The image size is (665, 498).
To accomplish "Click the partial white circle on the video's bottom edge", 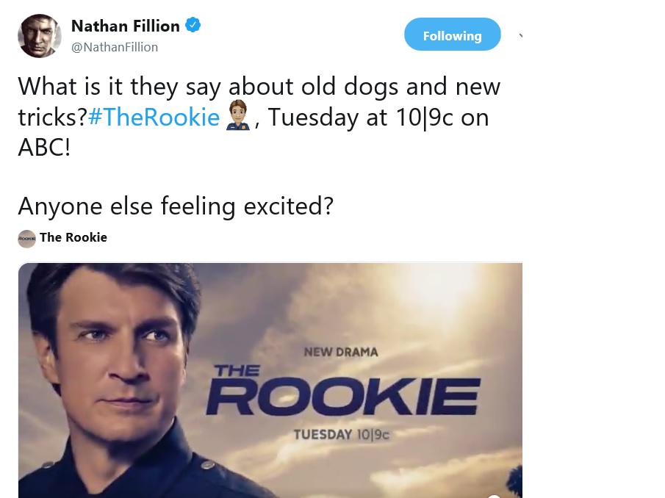I will (x=494, y=496).
